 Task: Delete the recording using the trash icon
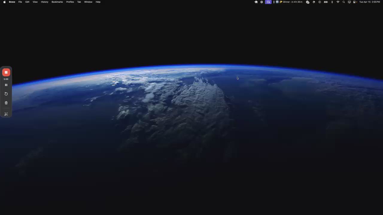[6, 103]
